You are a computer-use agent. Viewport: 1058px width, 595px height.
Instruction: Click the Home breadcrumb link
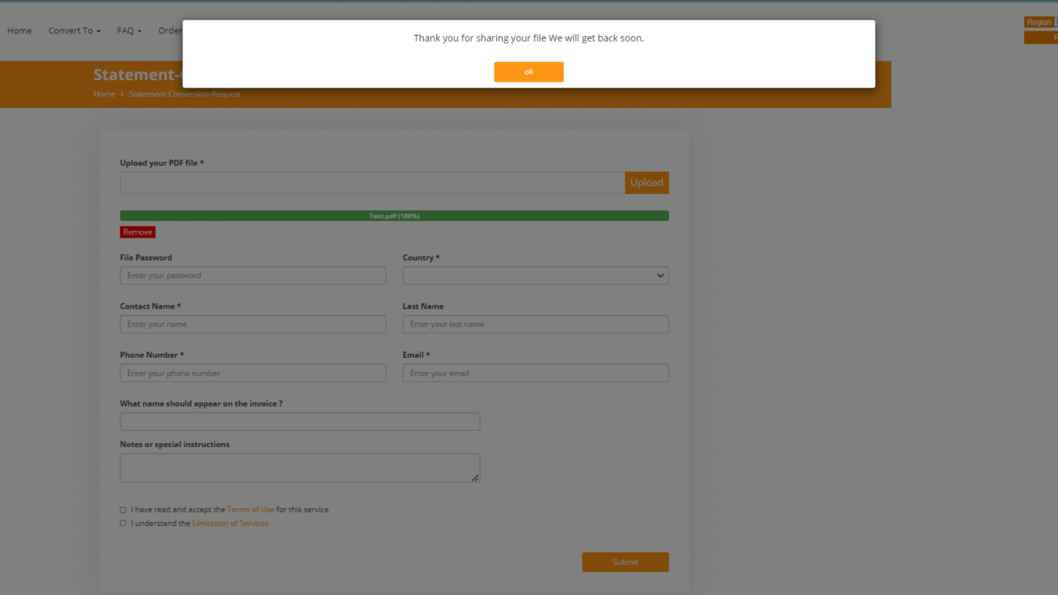tap(104, 94)
